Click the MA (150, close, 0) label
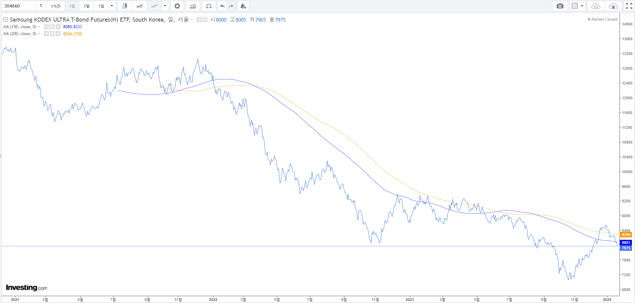635x303 pixels. click(20, 27)
